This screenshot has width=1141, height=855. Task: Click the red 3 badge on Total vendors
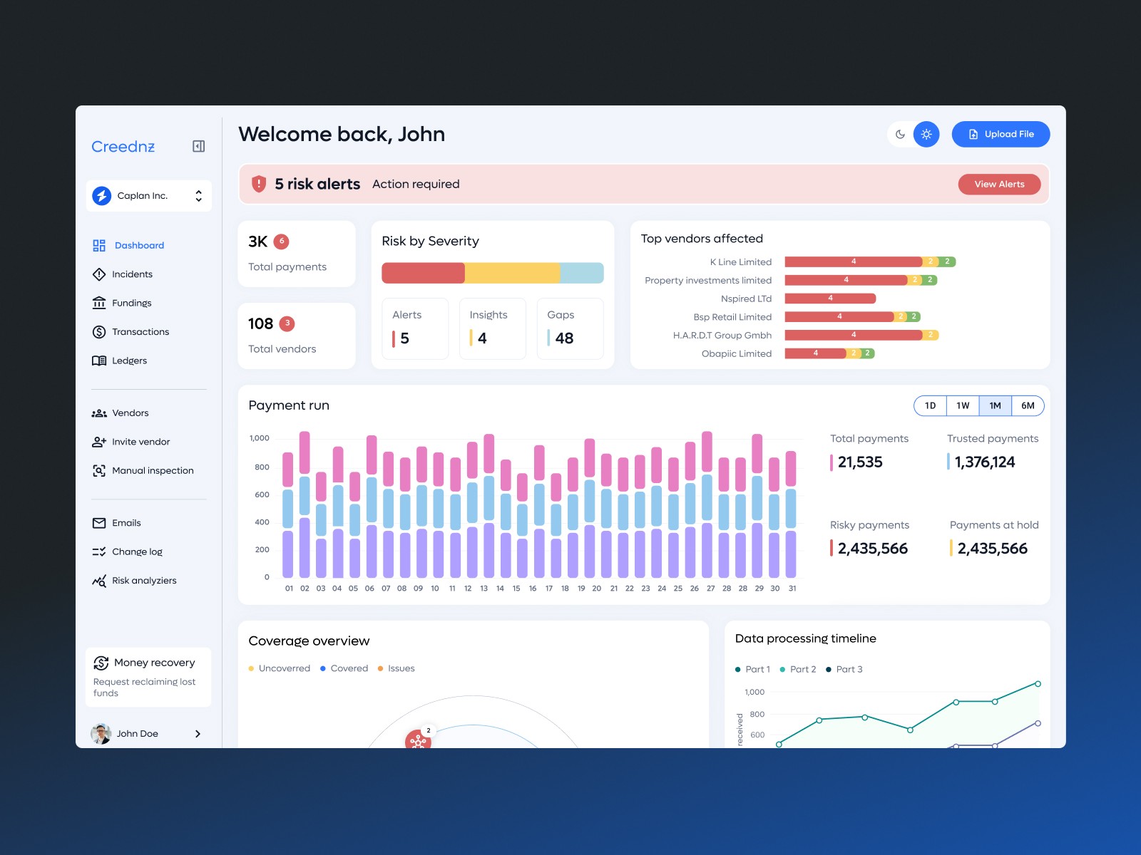point(287,323)
